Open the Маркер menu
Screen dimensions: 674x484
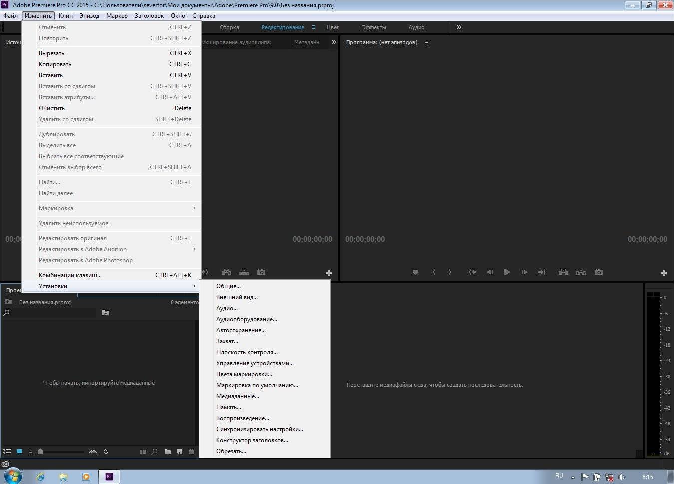[117, 16]
